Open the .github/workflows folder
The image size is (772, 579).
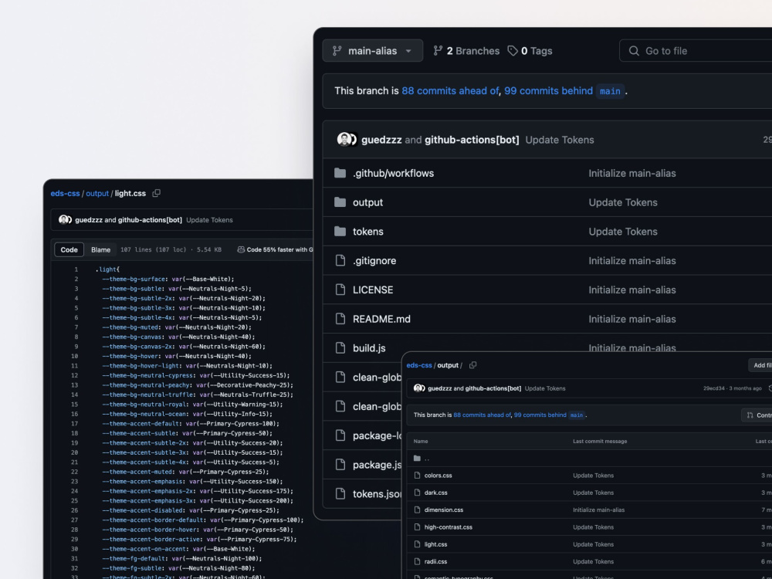coord(393,173)
